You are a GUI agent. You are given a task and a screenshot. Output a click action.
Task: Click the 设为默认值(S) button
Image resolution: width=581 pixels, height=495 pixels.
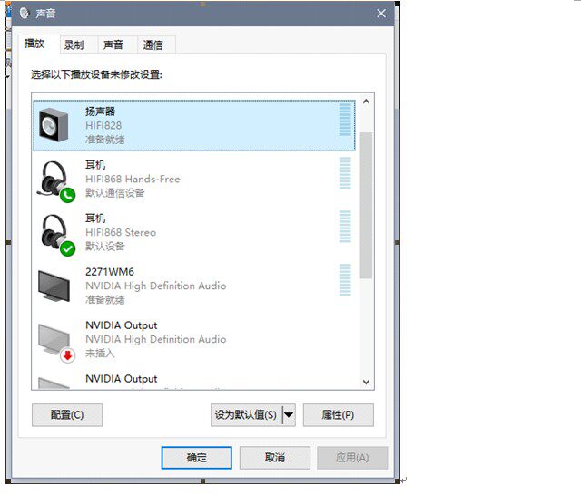(246, 414)
